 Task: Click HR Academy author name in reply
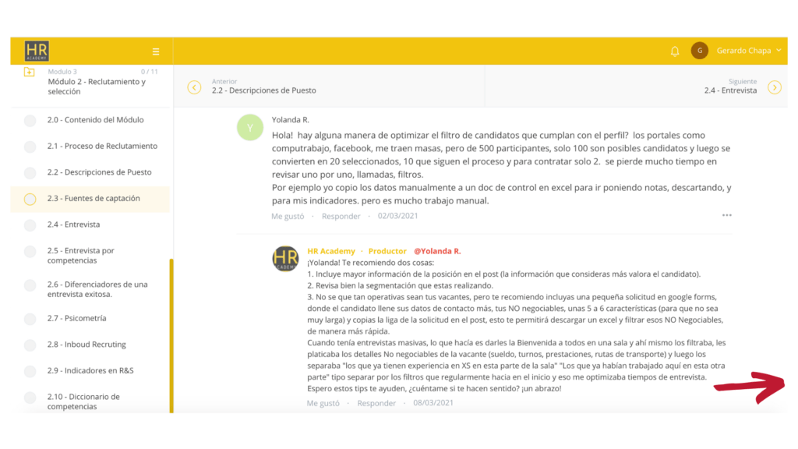coord(331,251)
